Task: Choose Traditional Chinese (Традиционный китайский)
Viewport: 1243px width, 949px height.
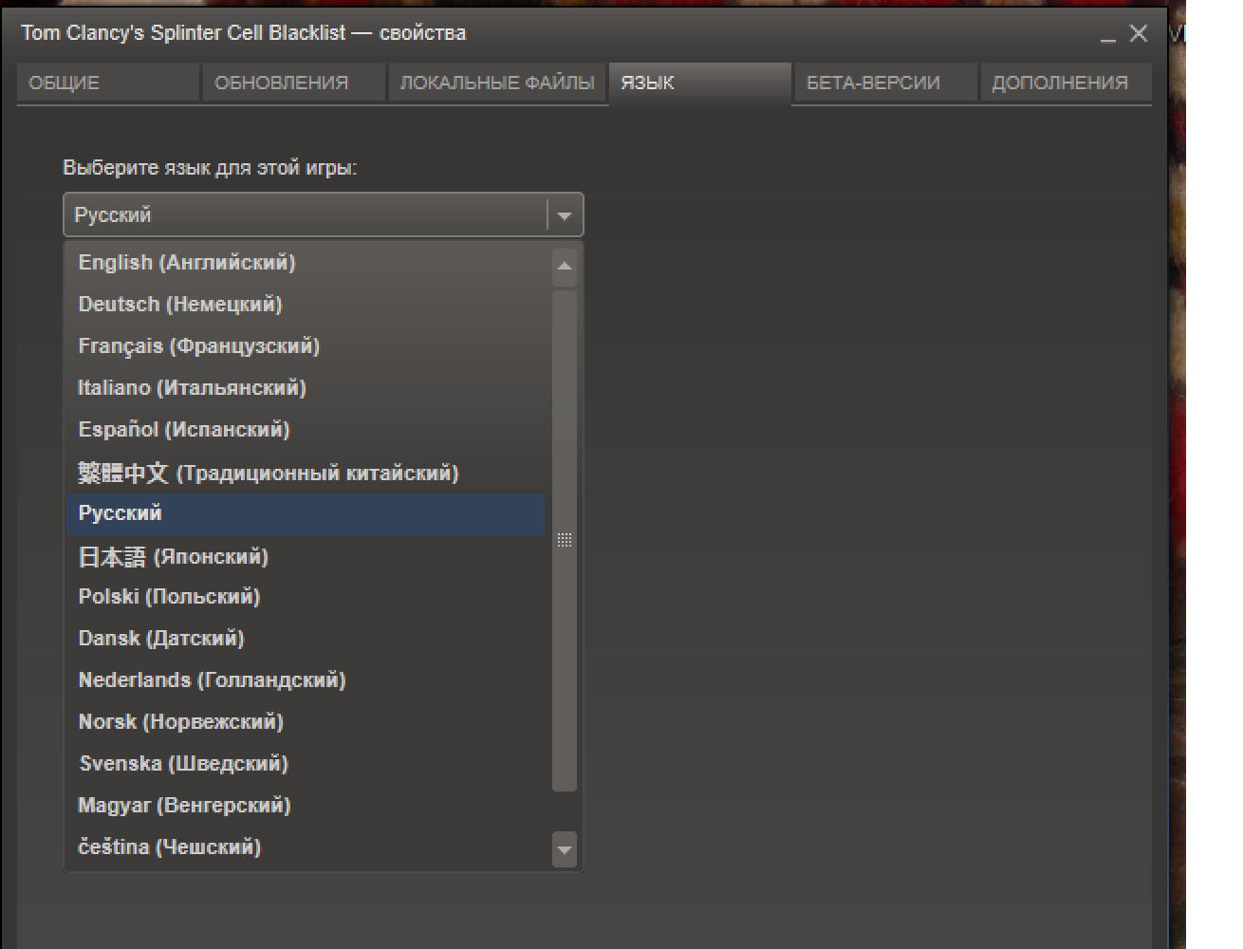Action: (x=306, y=472)
